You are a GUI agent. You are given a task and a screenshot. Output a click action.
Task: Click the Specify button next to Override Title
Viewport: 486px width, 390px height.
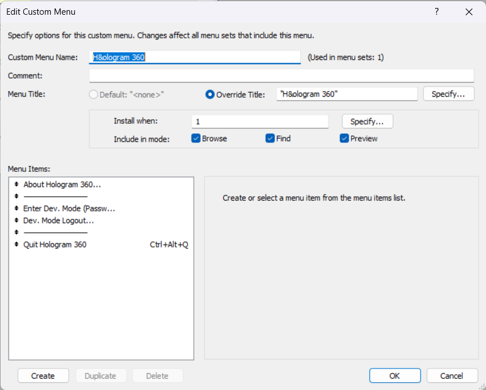tap(448, 93)
